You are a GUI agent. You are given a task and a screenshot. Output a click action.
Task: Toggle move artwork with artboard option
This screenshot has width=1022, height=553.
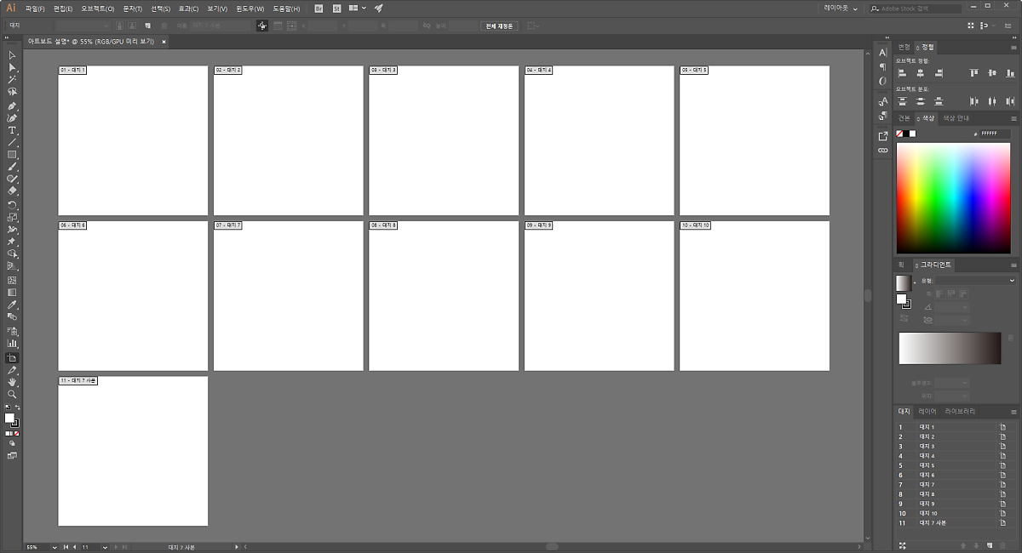(262, 26)
